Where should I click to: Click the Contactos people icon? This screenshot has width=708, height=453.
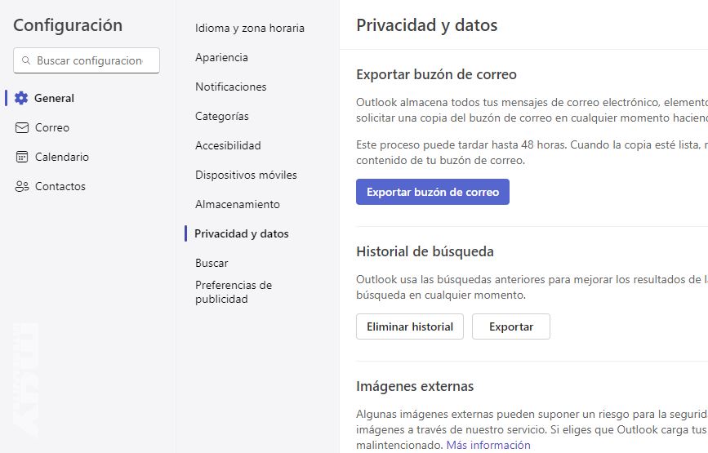[22, 186]
